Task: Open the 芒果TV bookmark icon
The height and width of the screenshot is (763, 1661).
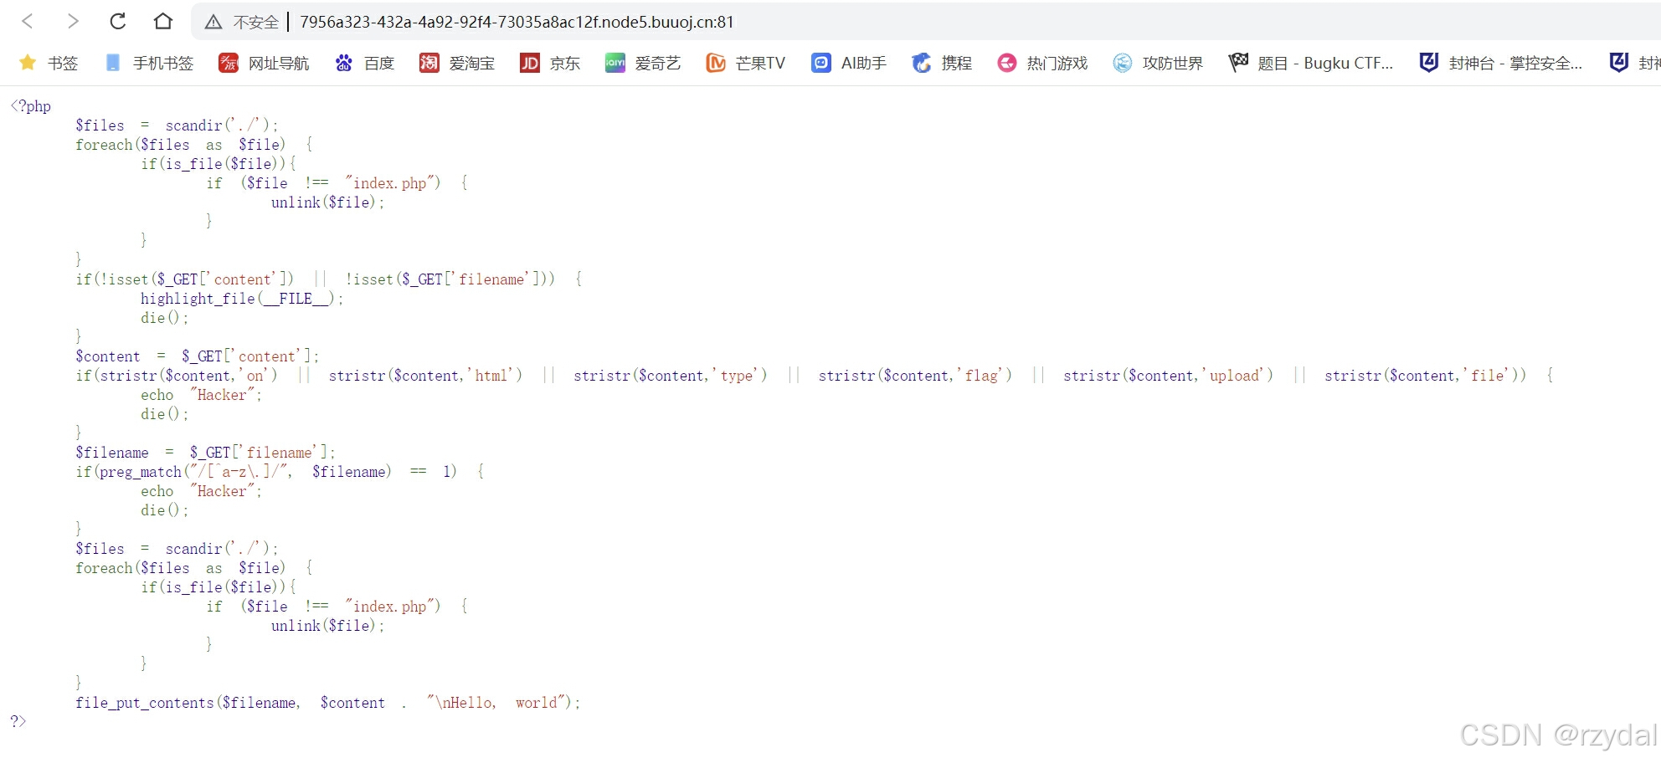Action: 715,63
